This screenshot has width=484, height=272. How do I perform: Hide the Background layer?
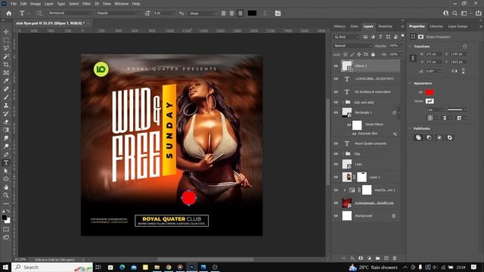pyautogui.click(x=336, y=216)
